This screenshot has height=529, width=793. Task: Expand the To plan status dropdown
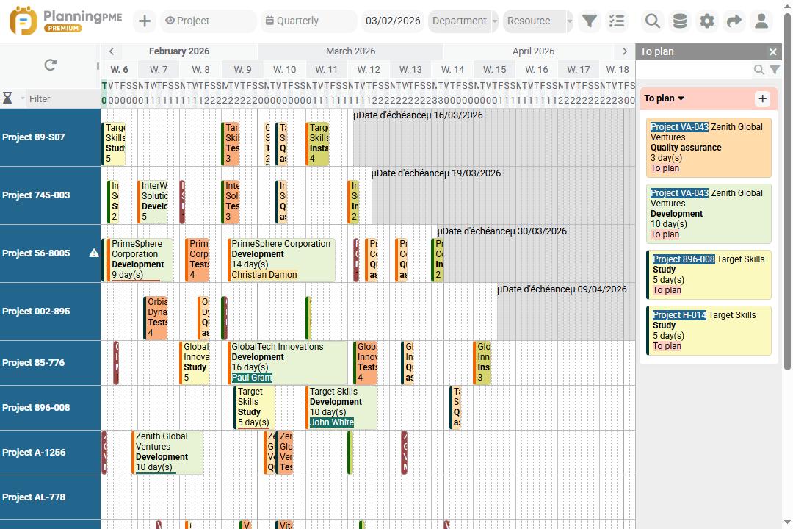(x=664, y=98)
